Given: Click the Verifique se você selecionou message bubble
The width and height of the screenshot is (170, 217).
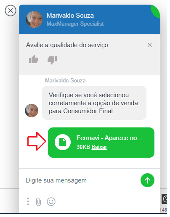Looking at the screenshot, I should pyautogui.click(x=94, y=103).
